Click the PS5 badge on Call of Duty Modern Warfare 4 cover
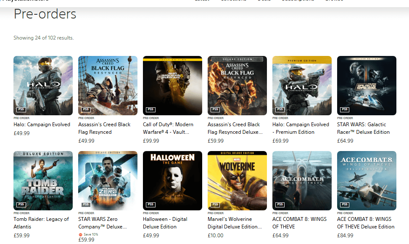Image resolution: width=409 pixels, height=244 pixels. (x=150, y=110)
